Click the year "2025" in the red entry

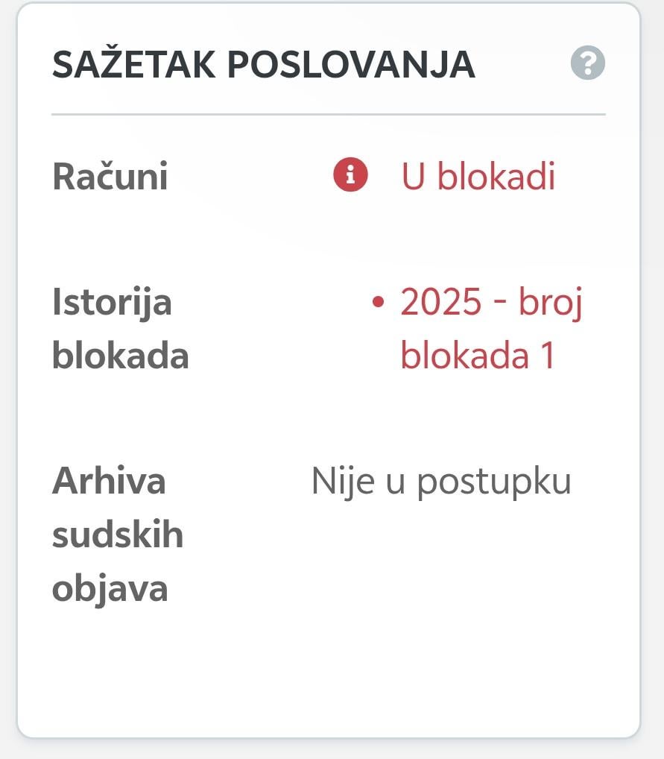click(x=441, y=302)
